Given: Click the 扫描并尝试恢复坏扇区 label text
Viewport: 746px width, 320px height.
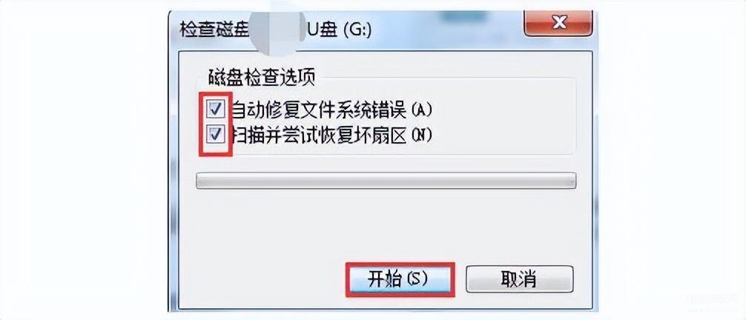Looking at the screenshot, I should [318, 136].
